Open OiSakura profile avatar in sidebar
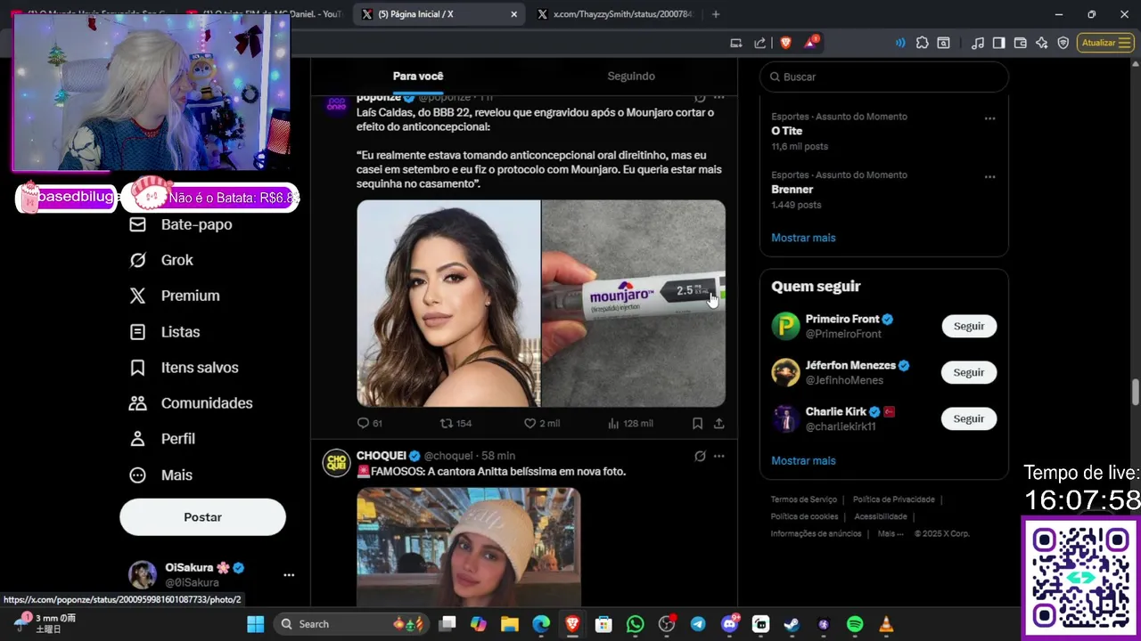 coord(143,575)
